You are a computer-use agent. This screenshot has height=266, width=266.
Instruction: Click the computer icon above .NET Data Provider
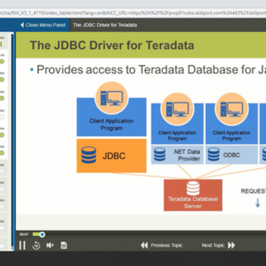[x=178, y=109]
